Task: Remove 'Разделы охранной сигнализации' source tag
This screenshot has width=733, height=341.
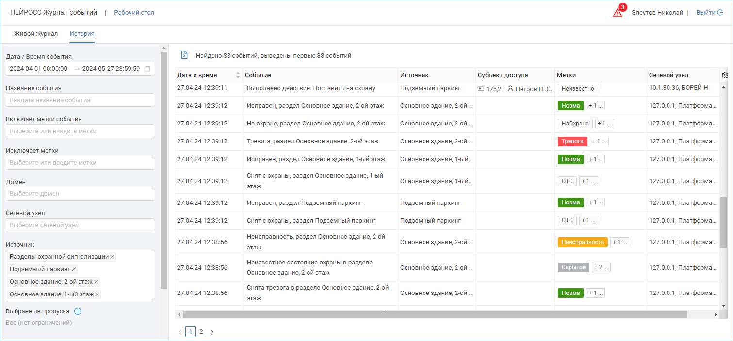Action: pos(112,257)
